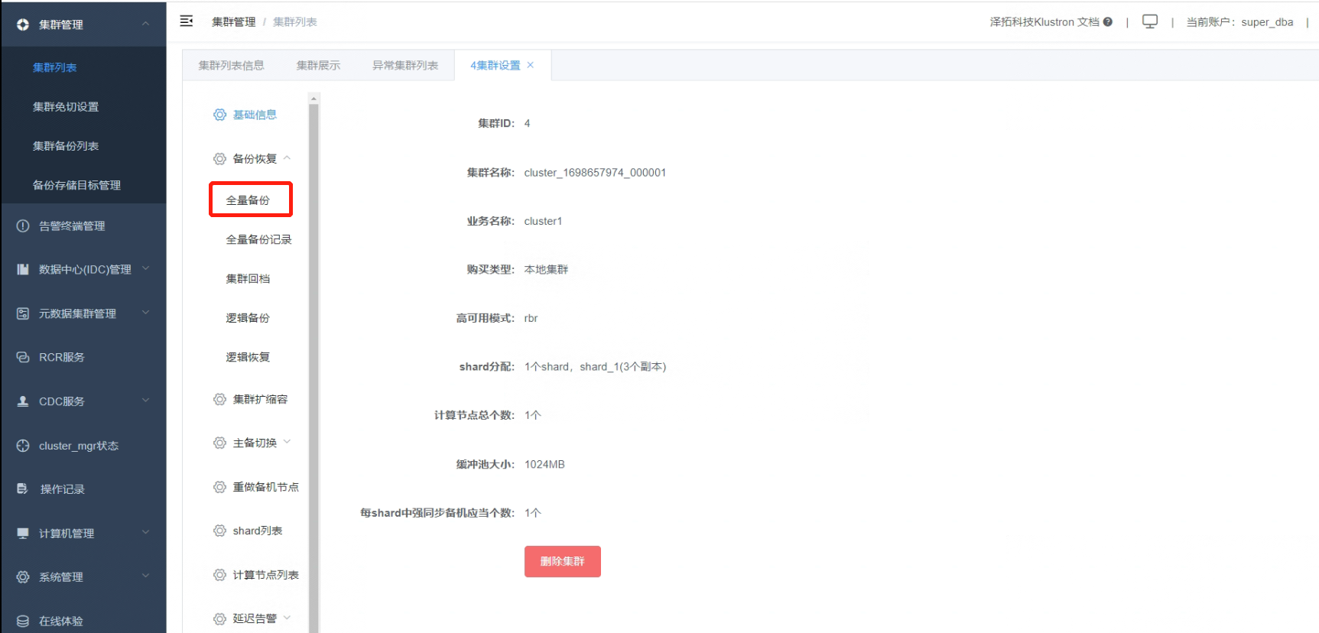Image resolution: width=1319 pixels, height=633 pixels.
Task: Click the 系统管理 gear icon
Action: [x=23, y=577]
